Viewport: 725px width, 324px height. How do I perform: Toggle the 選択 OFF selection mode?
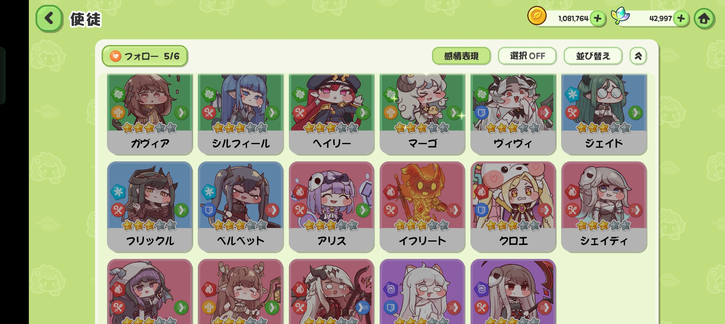(x=527, y=56)
